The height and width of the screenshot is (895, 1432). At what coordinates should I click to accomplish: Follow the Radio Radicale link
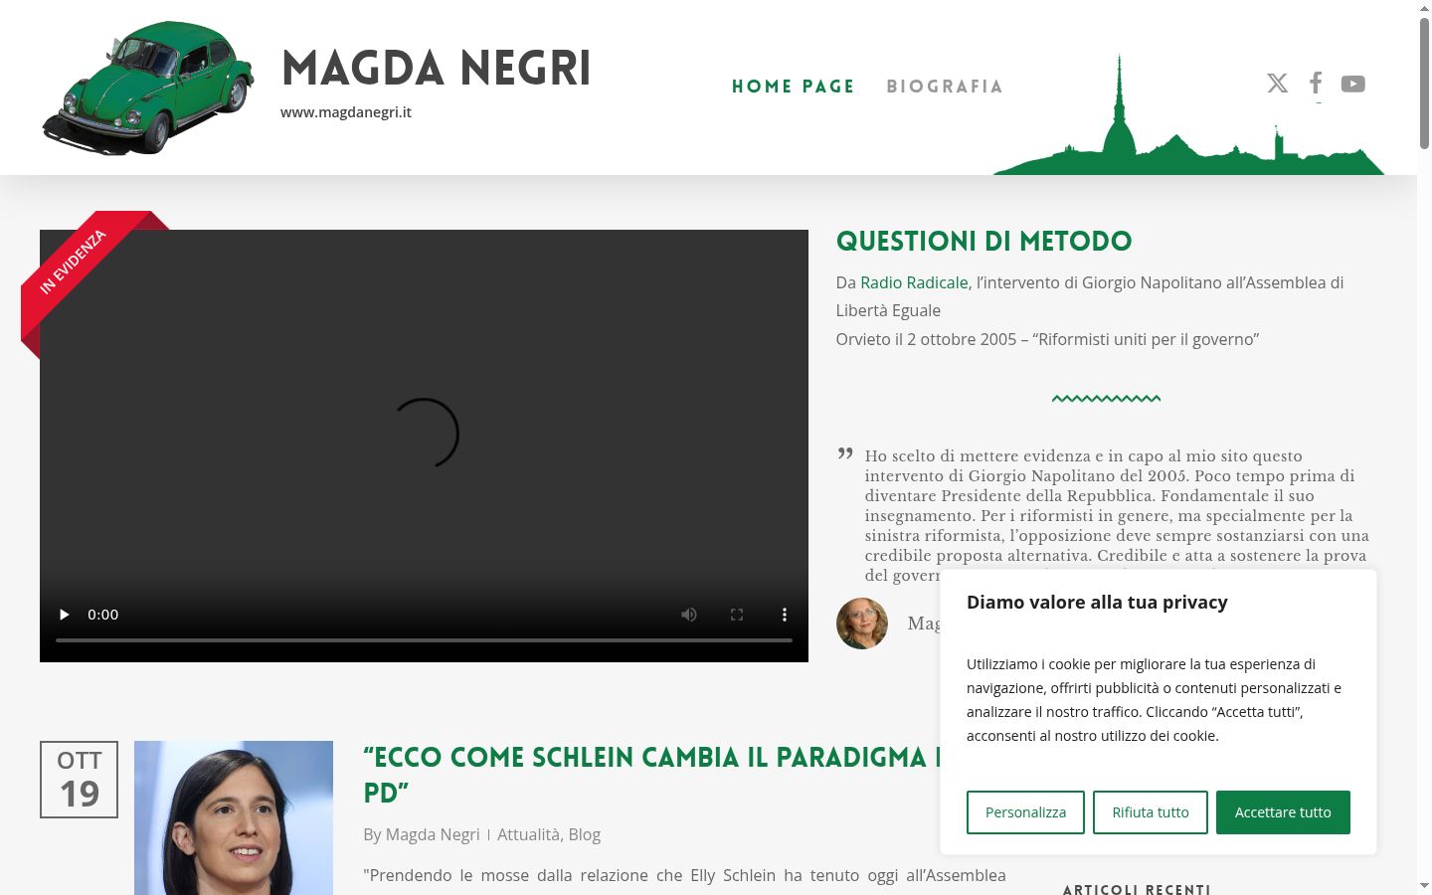[x=914, y=282]
